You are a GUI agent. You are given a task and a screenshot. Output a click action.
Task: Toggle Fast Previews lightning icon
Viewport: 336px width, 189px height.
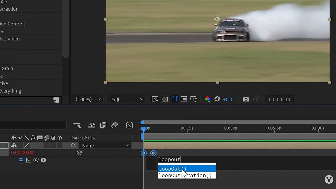(x=155, y=99)
